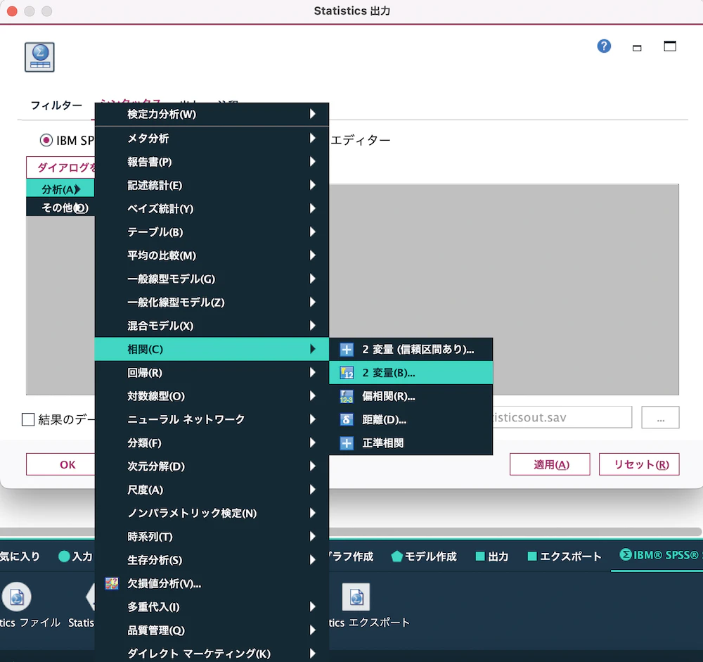
Task: Choose 距離(D)... from the submenu
Action: [x=411, y=419]
